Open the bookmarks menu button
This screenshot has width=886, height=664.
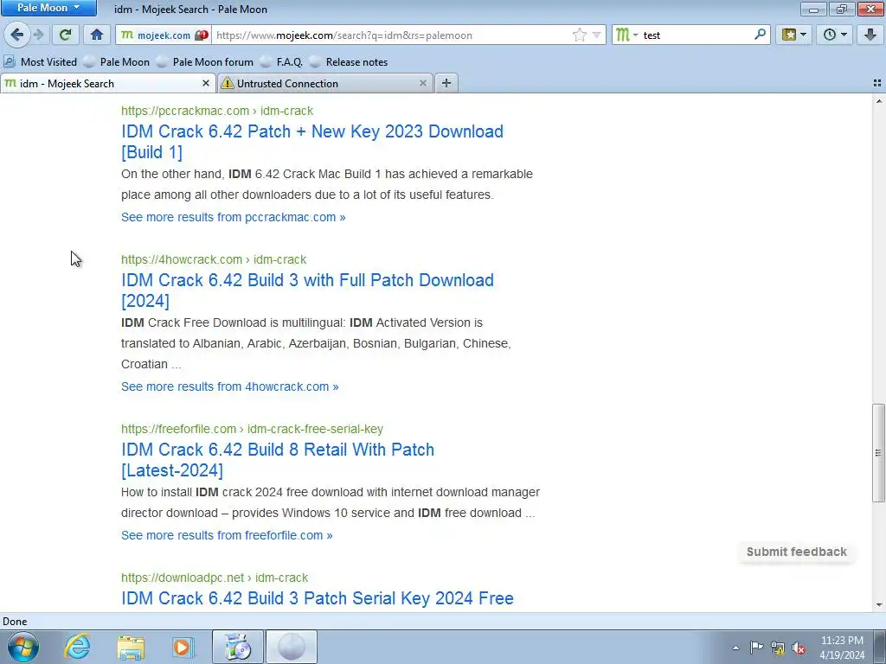pyautogui.click(x=794, y=35)
